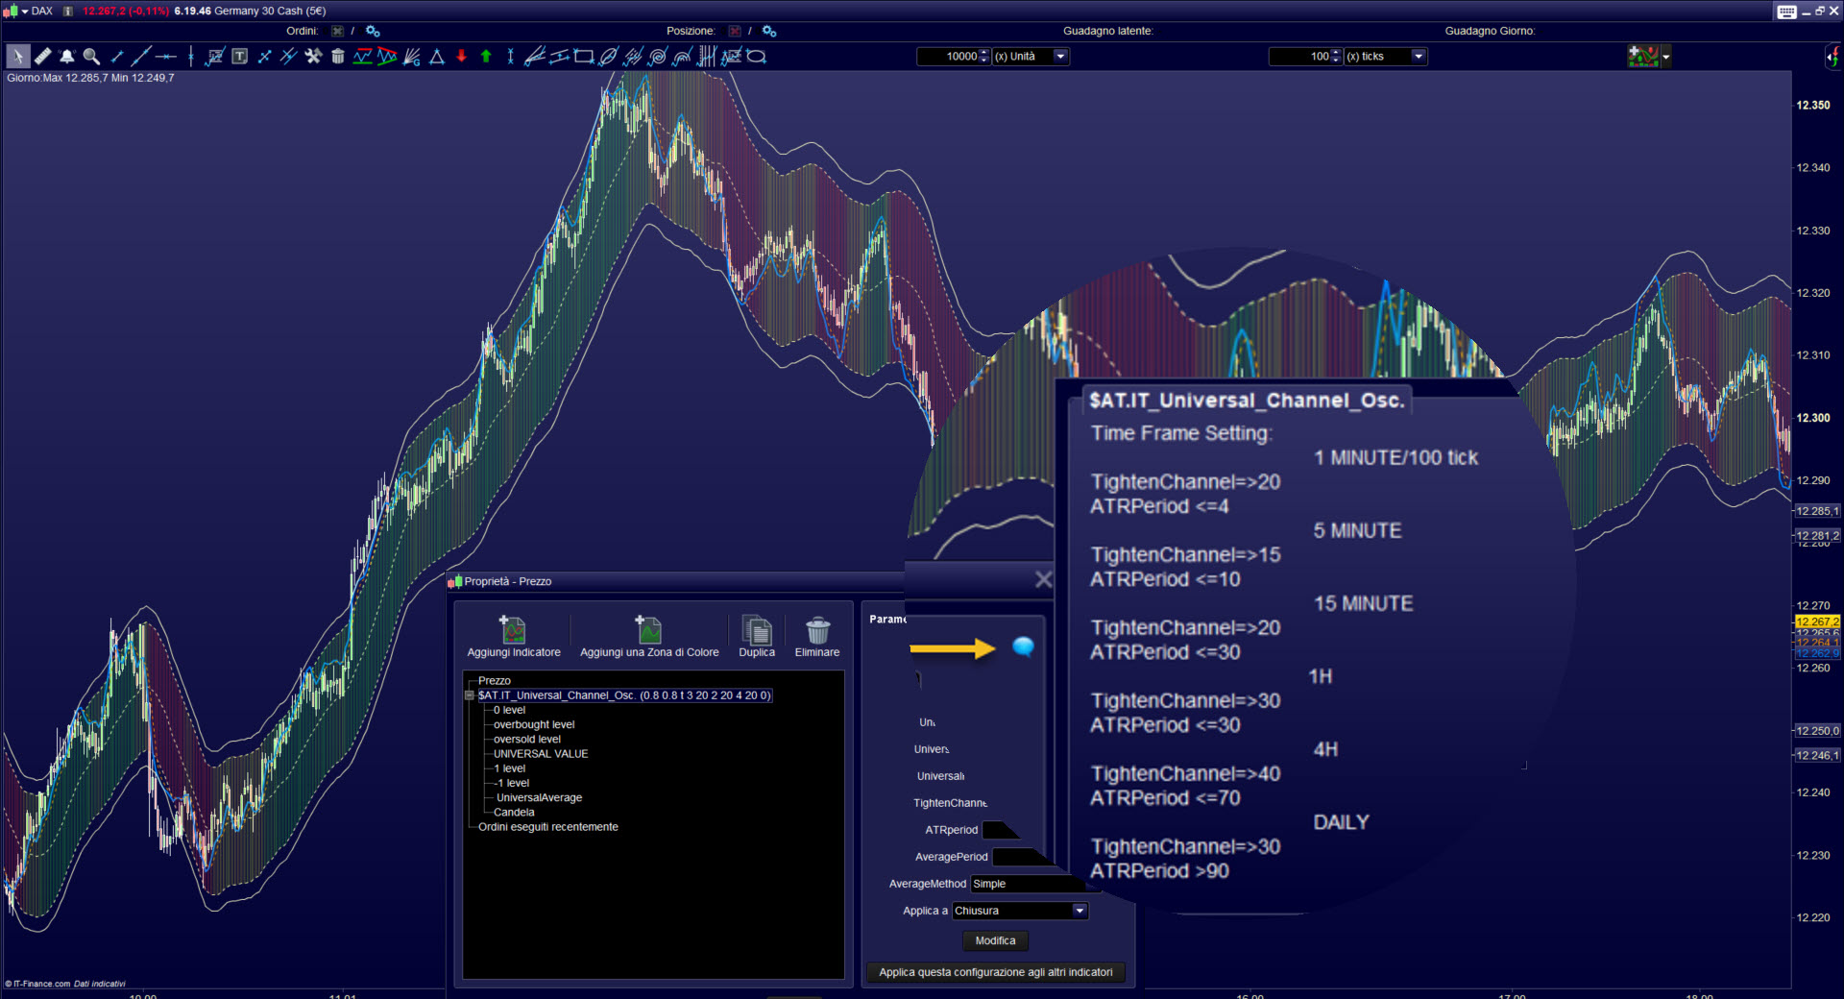Open the DAX instrument info icon
Screen dimensions: 1844x999
pyautogui.click(x=68, y=12)
